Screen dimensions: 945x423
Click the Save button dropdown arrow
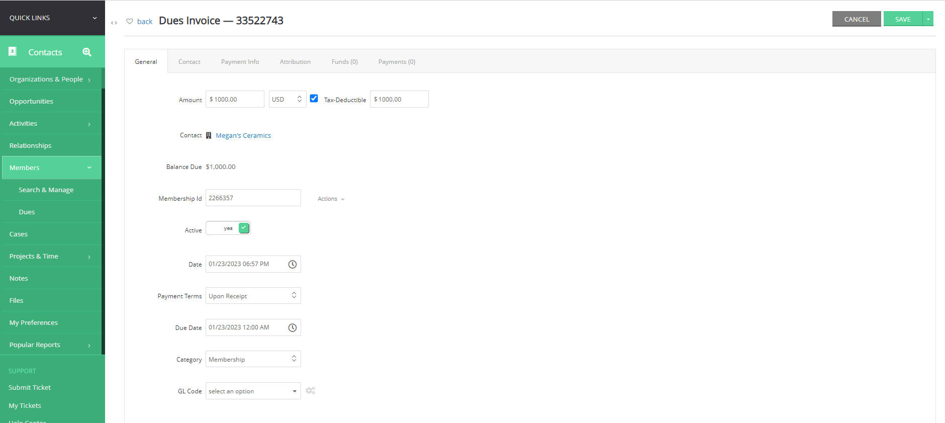coord(928,19)
